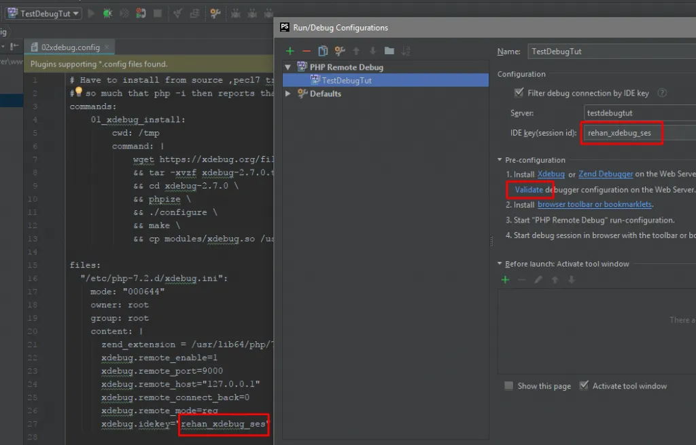Click the Copy Configuration icon
Screen dimensions: 696x445
pos(324,51)
